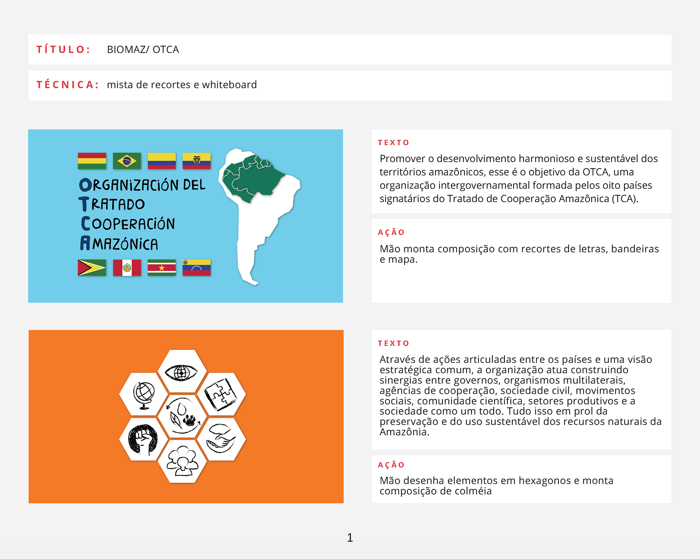Click the Brazil flag
Viewport: 700px width, 559px height.
click(x=127, y=161)
